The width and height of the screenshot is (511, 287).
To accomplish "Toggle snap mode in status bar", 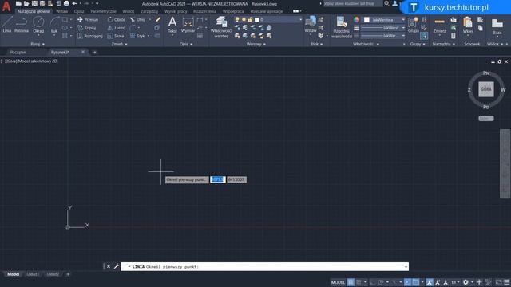I will coord(358,282).
